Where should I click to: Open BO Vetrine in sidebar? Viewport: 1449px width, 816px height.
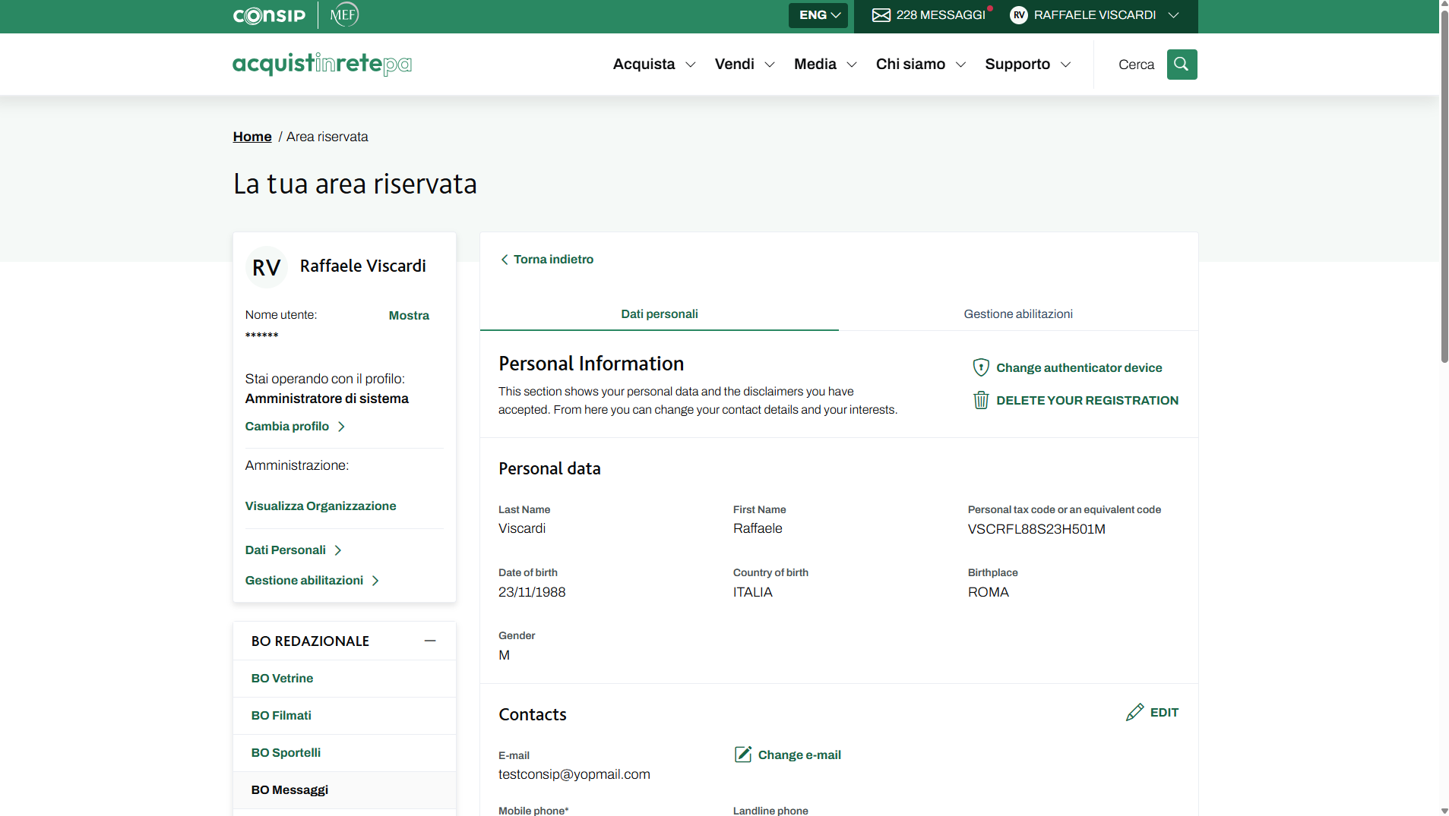coord(282,678)
